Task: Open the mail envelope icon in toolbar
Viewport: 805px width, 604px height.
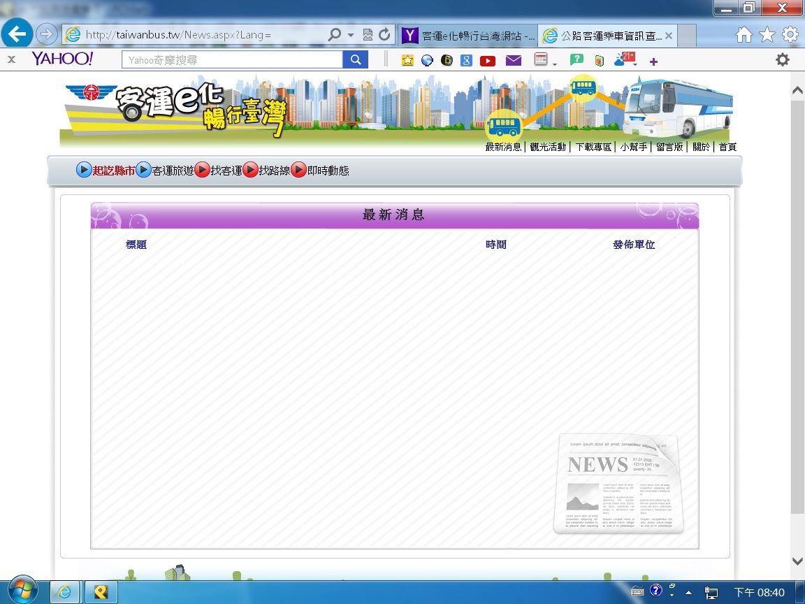Action: click(514, 61)
